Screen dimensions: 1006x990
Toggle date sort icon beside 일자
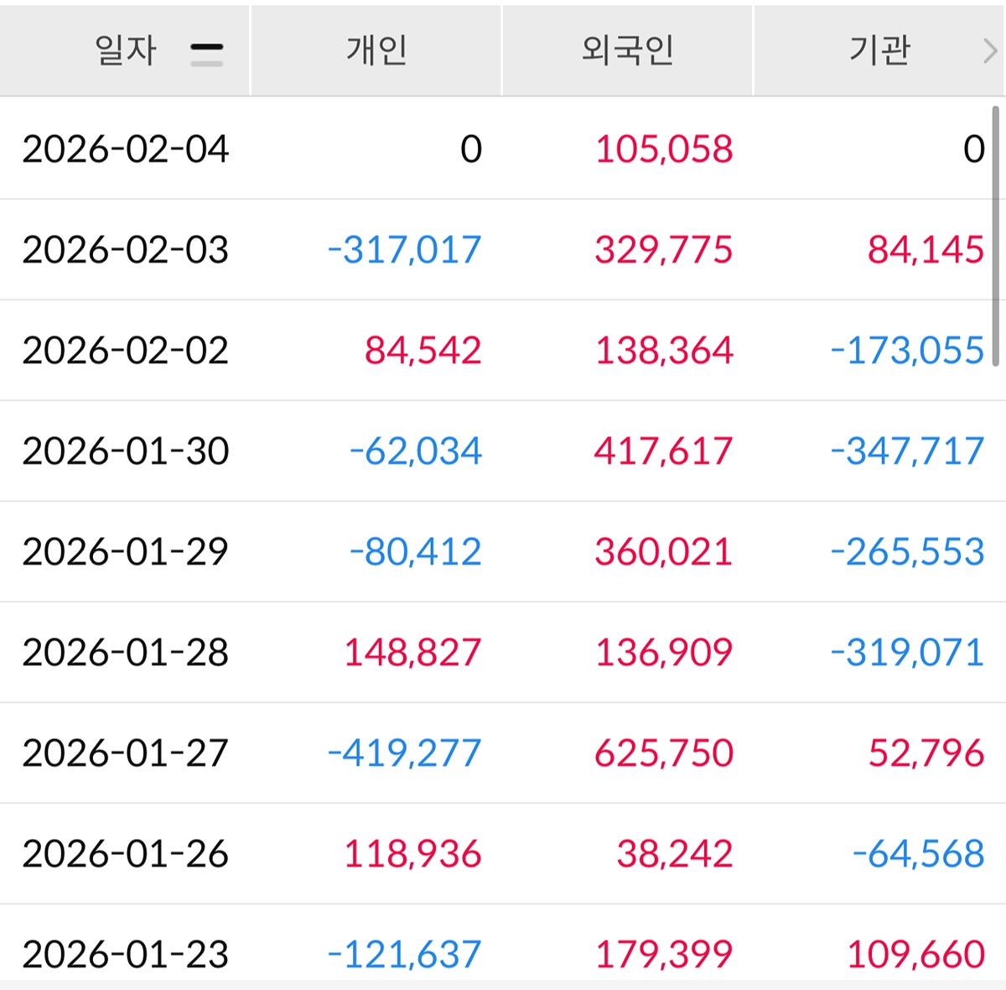[x=206, y=53]
